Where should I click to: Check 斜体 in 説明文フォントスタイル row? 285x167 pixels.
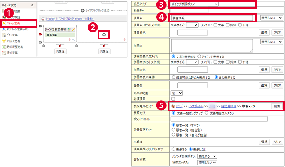(x=228, y=62)
